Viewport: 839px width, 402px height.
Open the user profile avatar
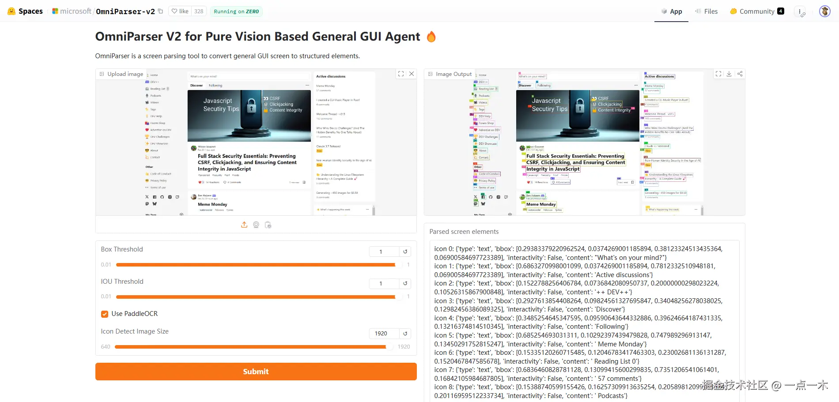point(824,11)
